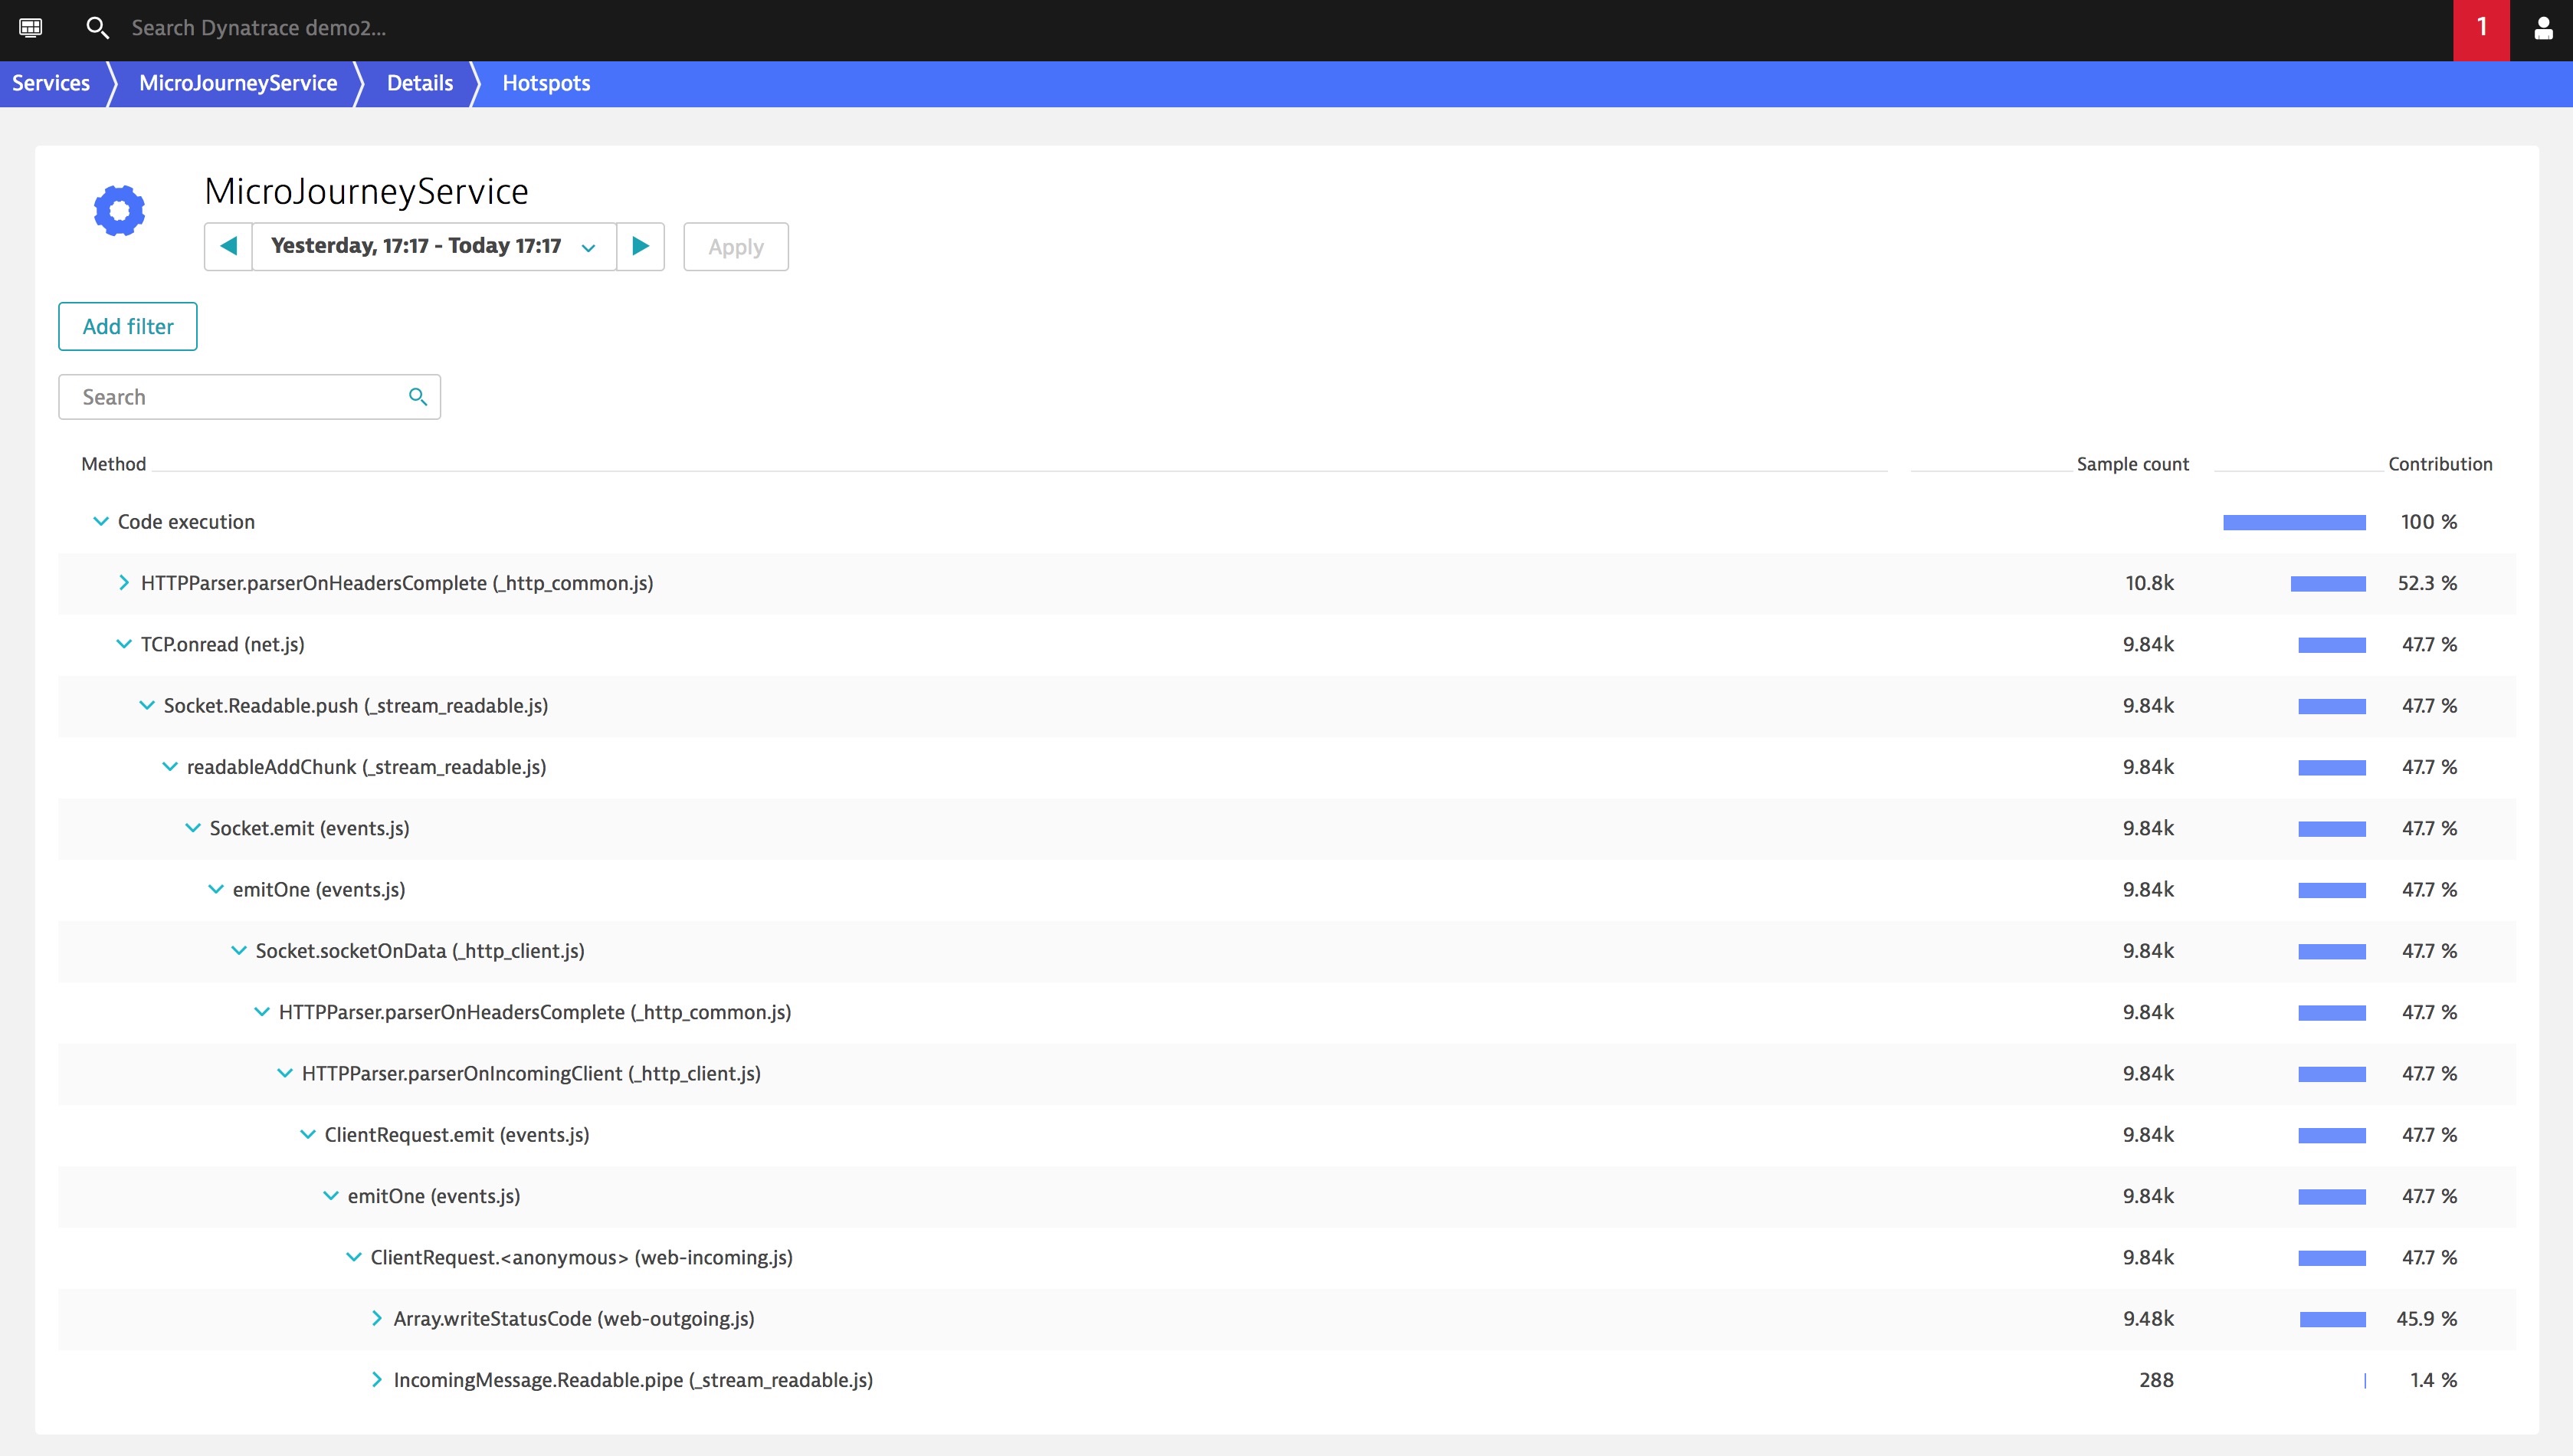This screenshot has height=1456, width=2573.
Task: Click the 45.9 % contribution bar of Array.writeStatusCode
Action: [x=2333, y=1319]
